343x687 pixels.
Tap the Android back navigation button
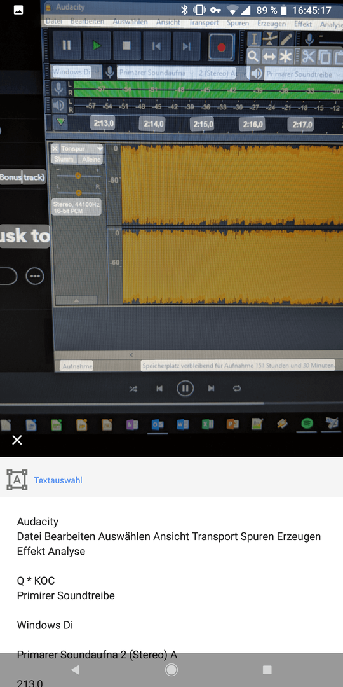(x=76, y=669)
